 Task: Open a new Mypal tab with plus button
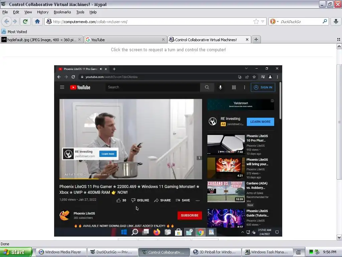click(x=256, y=39)
